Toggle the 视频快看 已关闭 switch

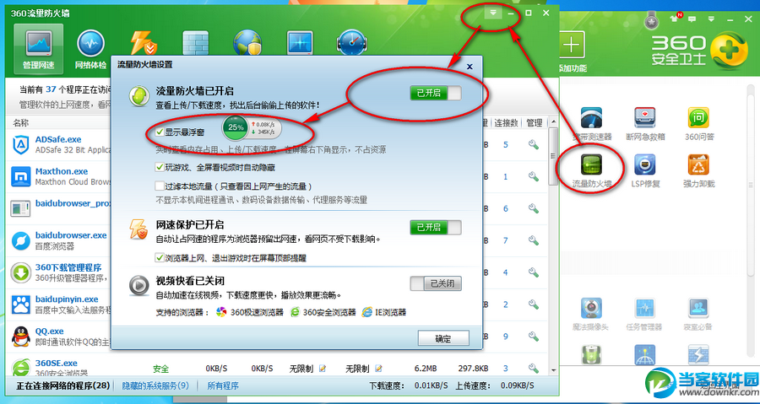click(435, 283)
